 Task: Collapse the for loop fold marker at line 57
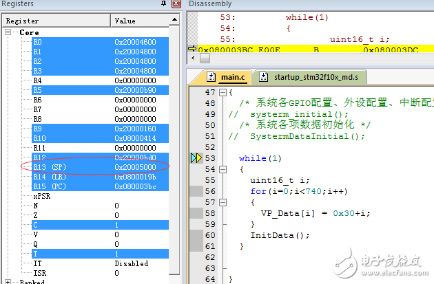click(222, 202)
